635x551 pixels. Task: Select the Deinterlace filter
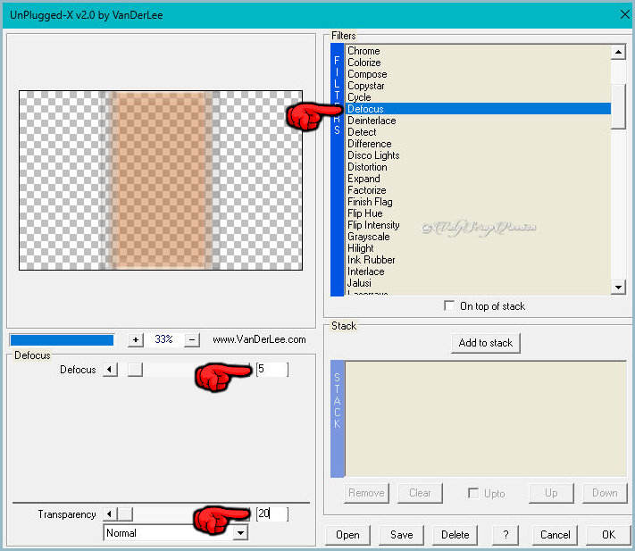pyautogui.click(x=479, y=121)
